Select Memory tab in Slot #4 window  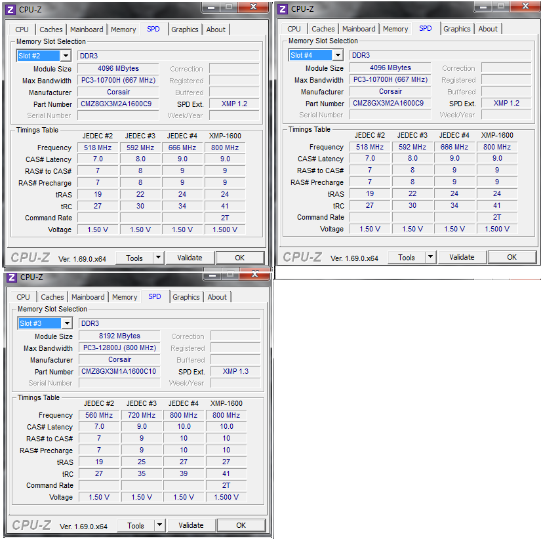click(395, 29)
